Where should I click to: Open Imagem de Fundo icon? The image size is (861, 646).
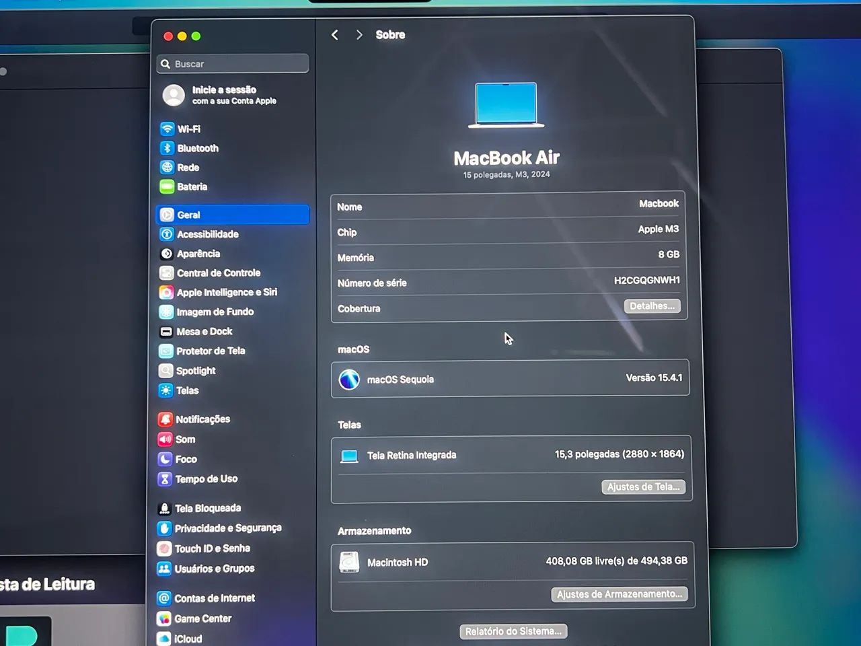(x=166, y=312)
